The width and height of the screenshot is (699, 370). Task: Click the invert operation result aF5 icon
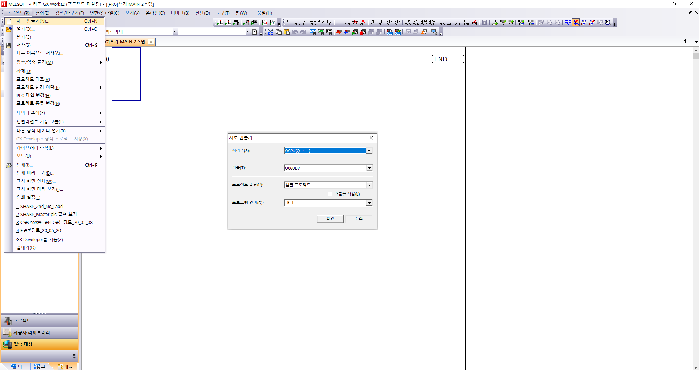(442, 22)
